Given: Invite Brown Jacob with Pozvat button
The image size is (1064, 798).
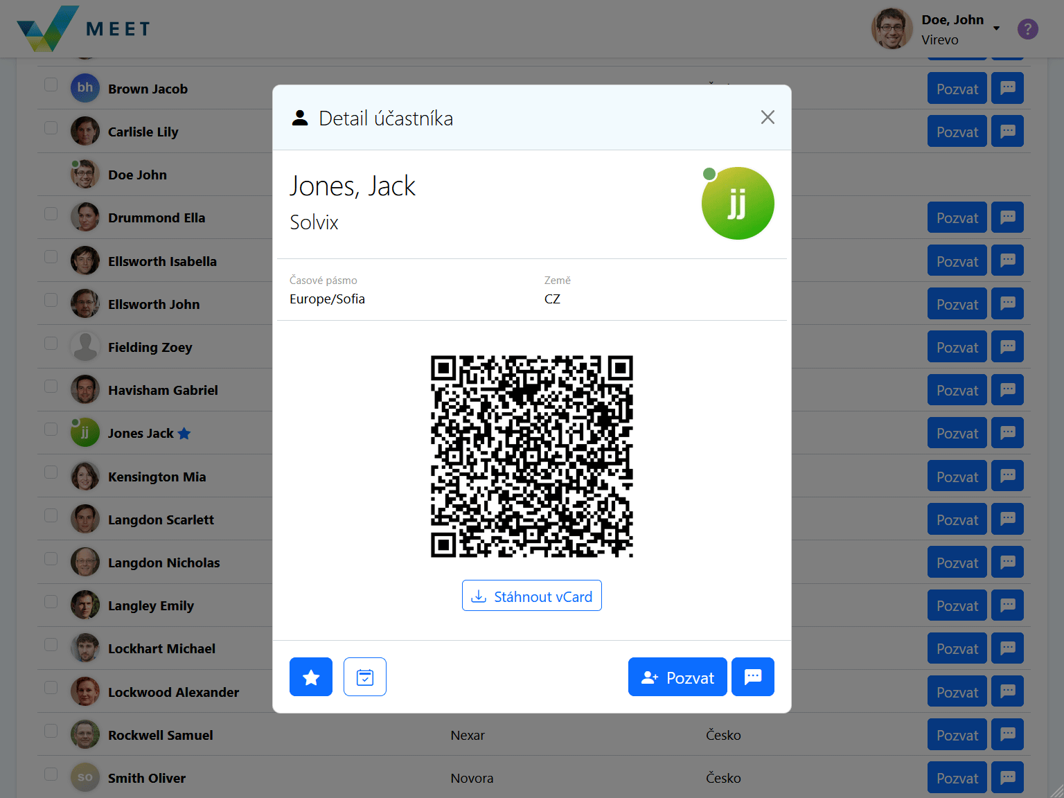Looking at the screenshot, I should click(x=957, y=88).
